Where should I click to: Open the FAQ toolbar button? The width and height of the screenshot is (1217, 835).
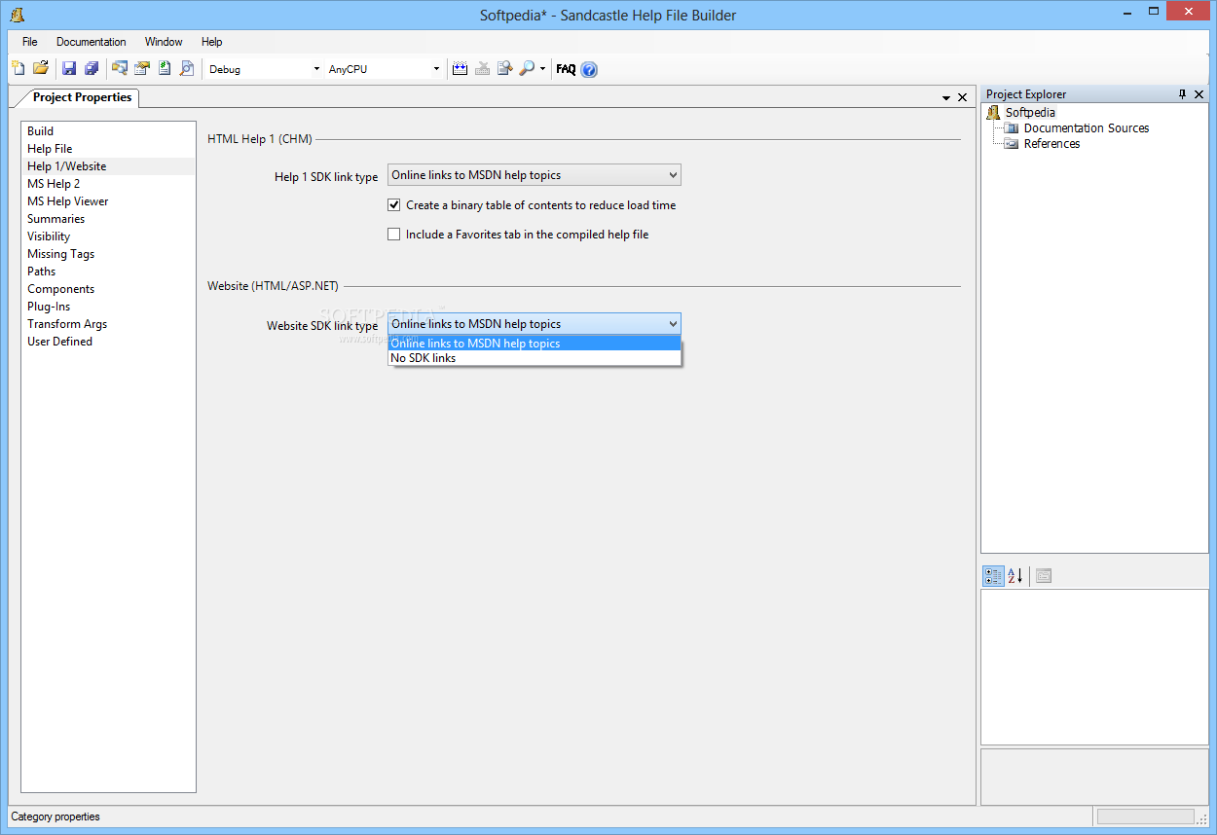[566, 69]
